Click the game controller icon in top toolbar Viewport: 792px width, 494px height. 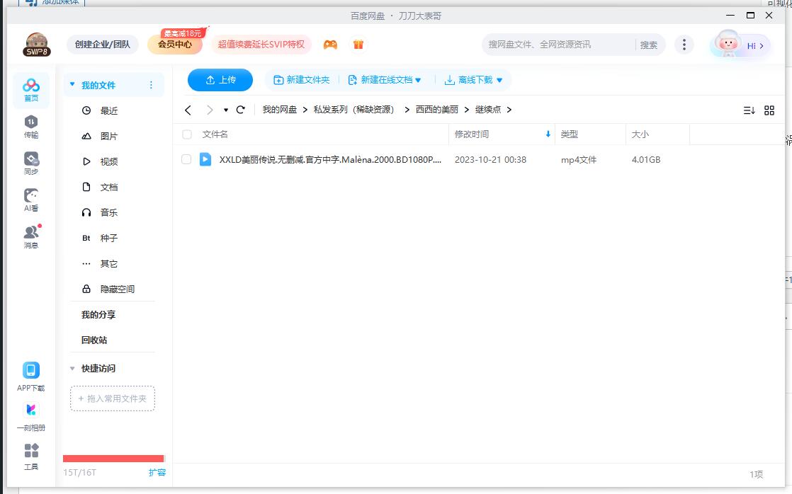coord(329,44)
